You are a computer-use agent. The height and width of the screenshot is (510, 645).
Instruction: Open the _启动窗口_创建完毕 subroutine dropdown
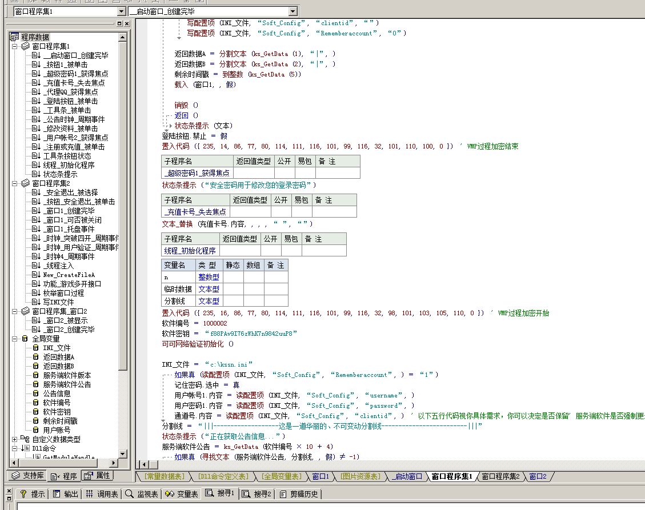[293, 11]
